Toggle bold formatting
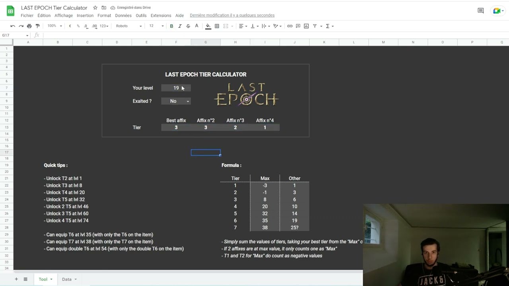This screenshot has height=286, width=509. (x=171, y=26)
